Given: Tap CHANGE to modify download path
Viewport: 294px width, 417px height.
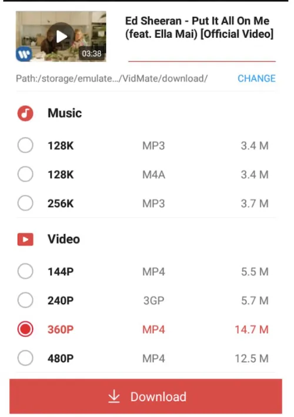Looking at the screenshot, I should click(256, 78).
